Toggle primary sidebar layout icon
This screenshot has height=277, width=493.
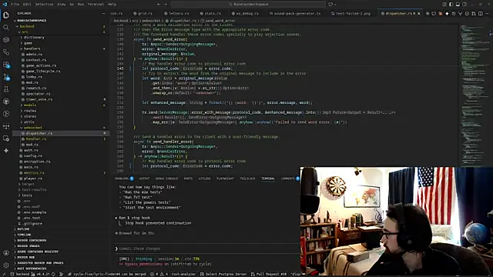pos(451,5)
